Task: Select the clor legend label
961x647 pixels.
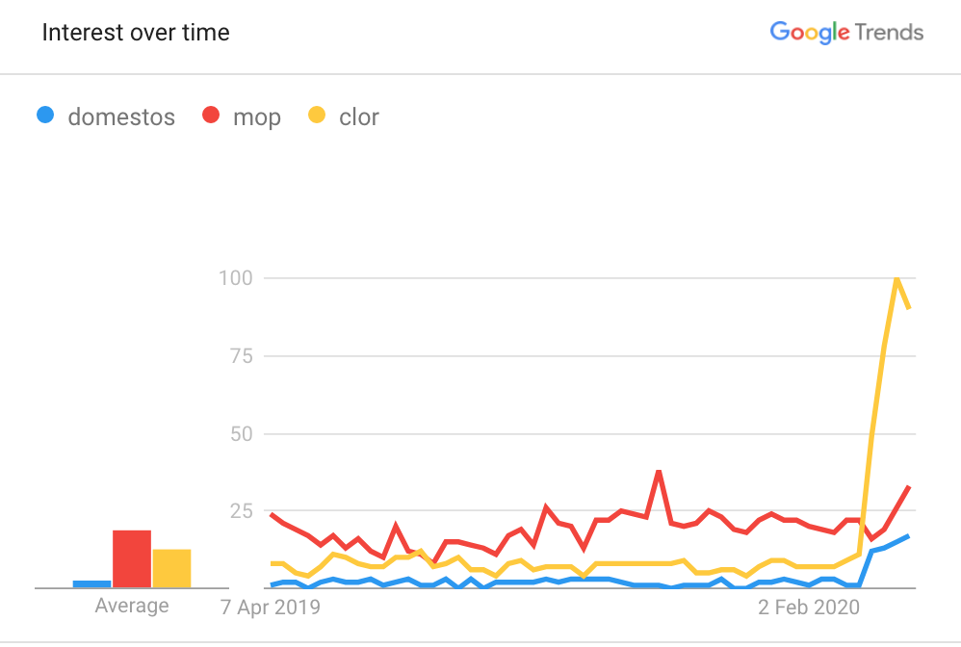Action: tap(359, 117)
